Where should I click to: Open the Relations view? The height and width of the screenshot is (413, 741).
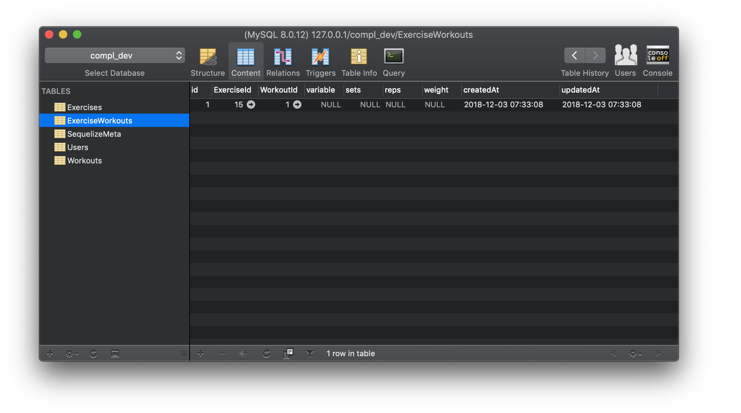click(283, 62)
